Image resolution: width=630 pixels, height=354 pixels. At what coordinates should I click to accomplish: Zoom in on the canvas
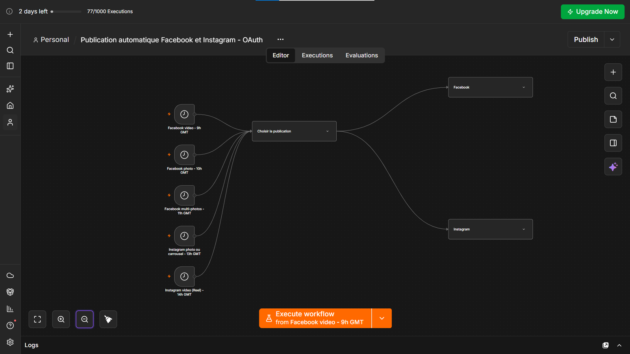(x=61, y=319)
